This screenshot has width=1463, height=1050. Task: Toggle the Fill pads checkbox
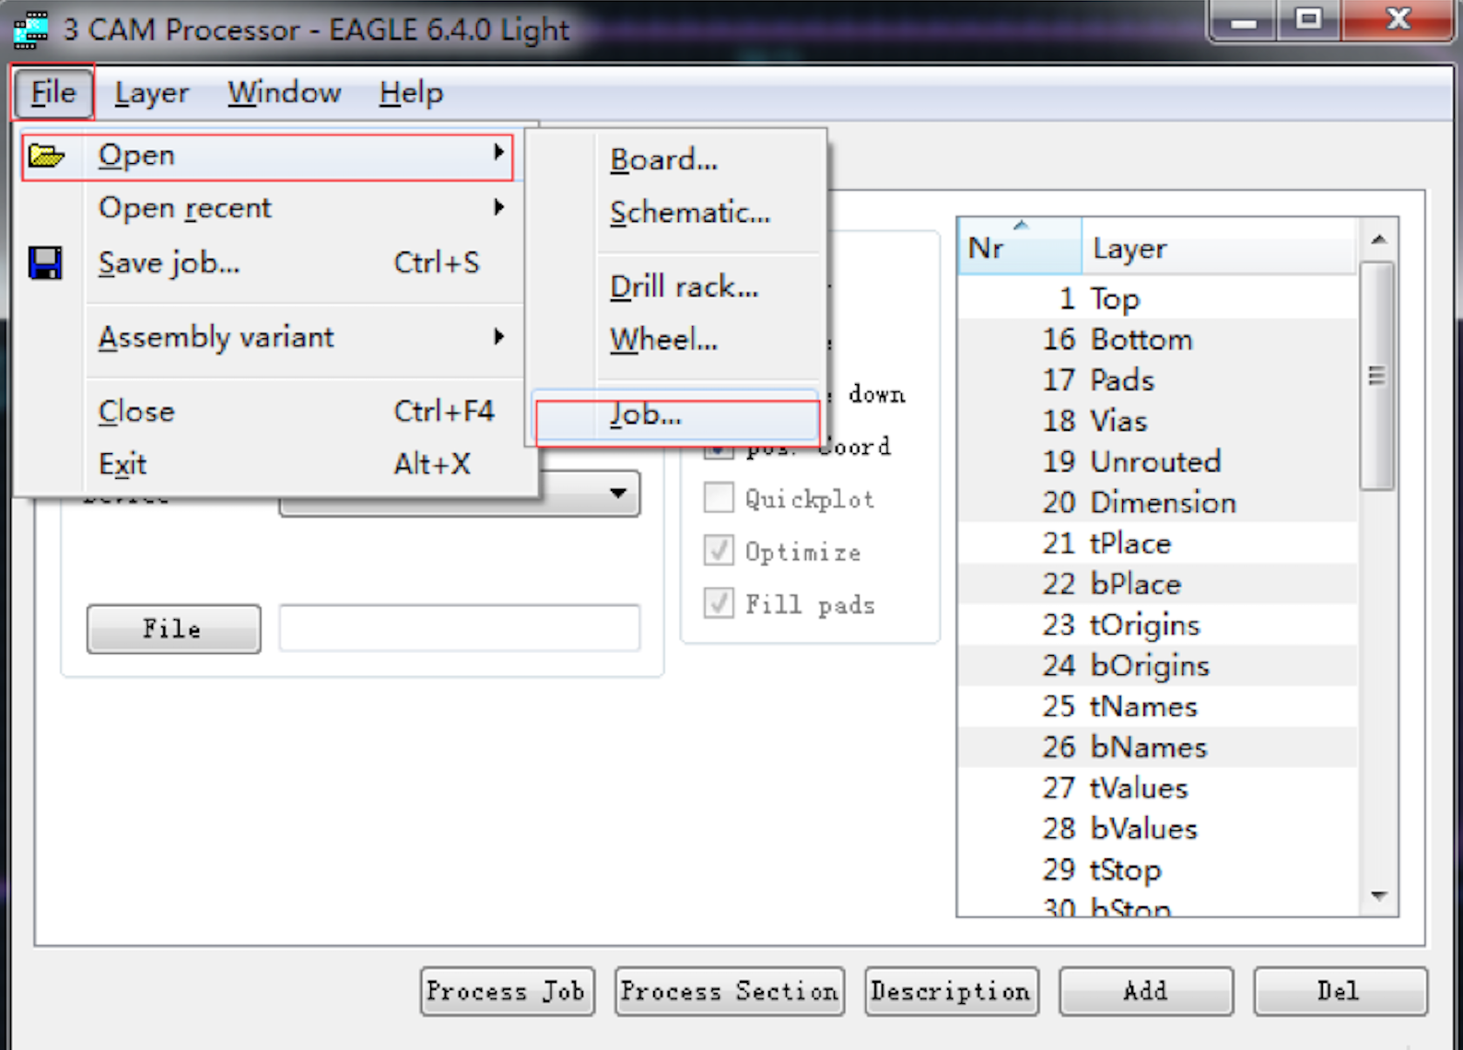719,603
